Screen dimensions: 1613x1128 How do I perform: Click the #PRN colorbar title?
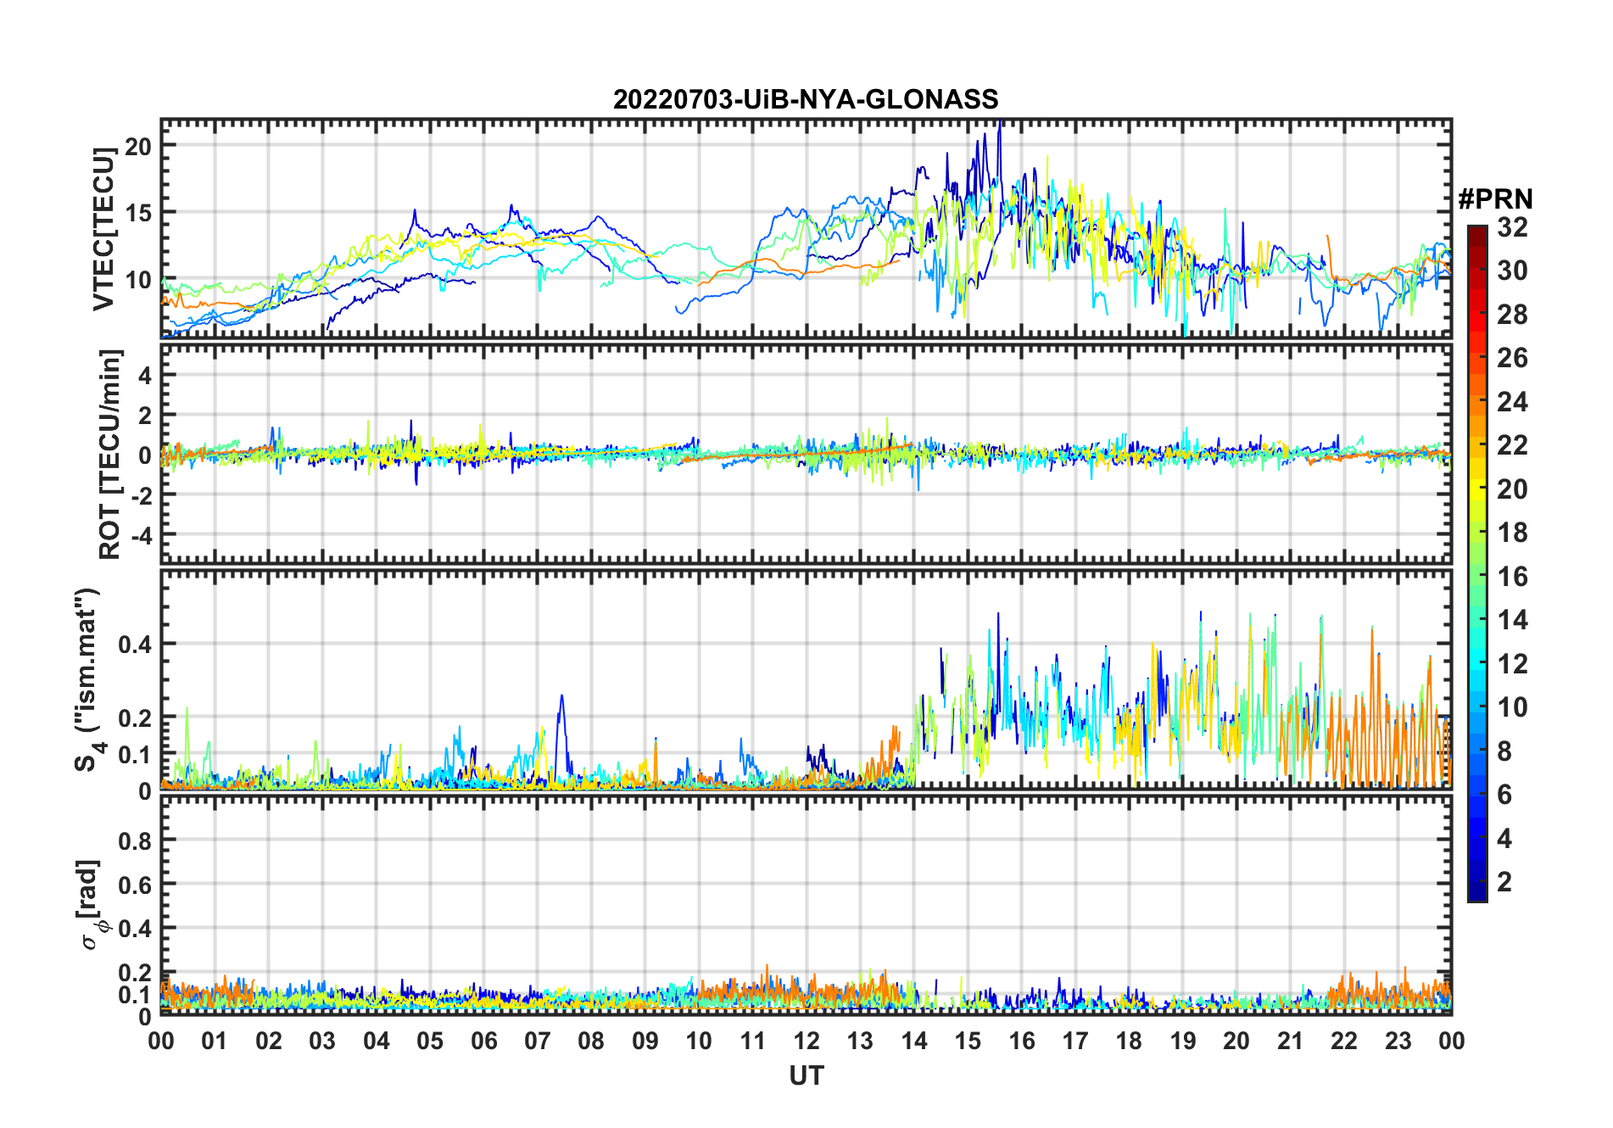click(1495, 199)
